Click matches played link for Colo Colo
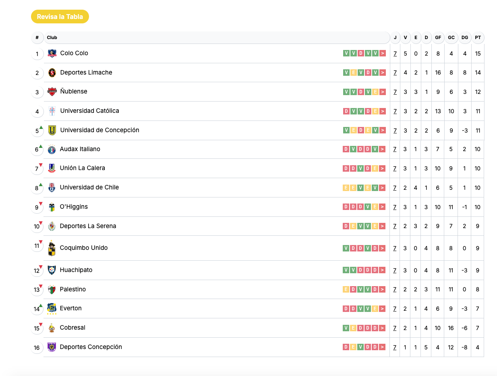The image size is (497, 376). pos(395,54)
